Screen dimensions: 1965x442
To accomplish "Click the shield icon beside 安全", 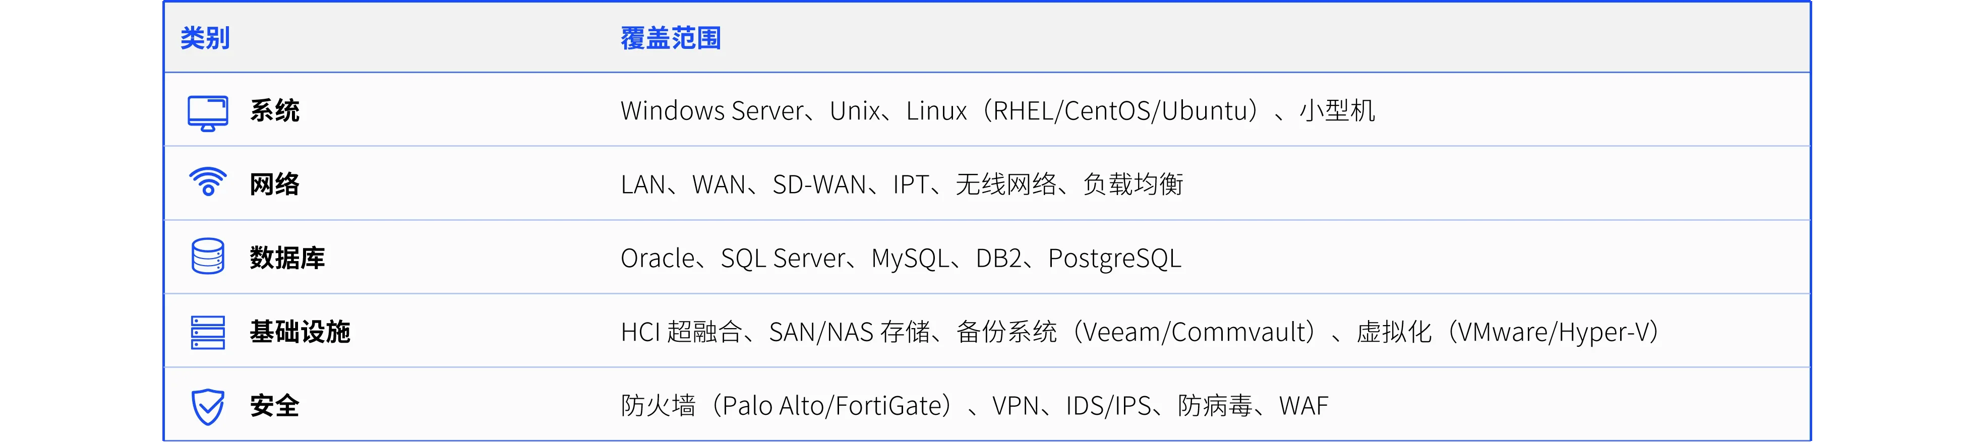I will pyautogui.click(x=207, y=407).
